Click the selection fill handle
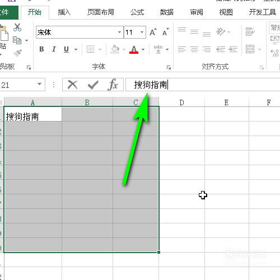The width and height of the screenshot is (280, 280). (x=158, y=252)
